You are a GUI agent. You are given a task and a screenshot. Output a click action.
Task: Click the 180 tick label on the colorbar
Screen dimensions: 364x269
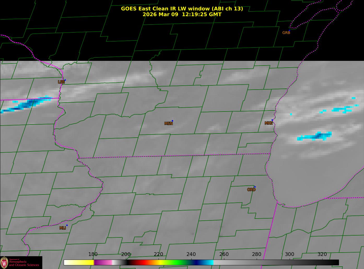click(x=93, y=254)
